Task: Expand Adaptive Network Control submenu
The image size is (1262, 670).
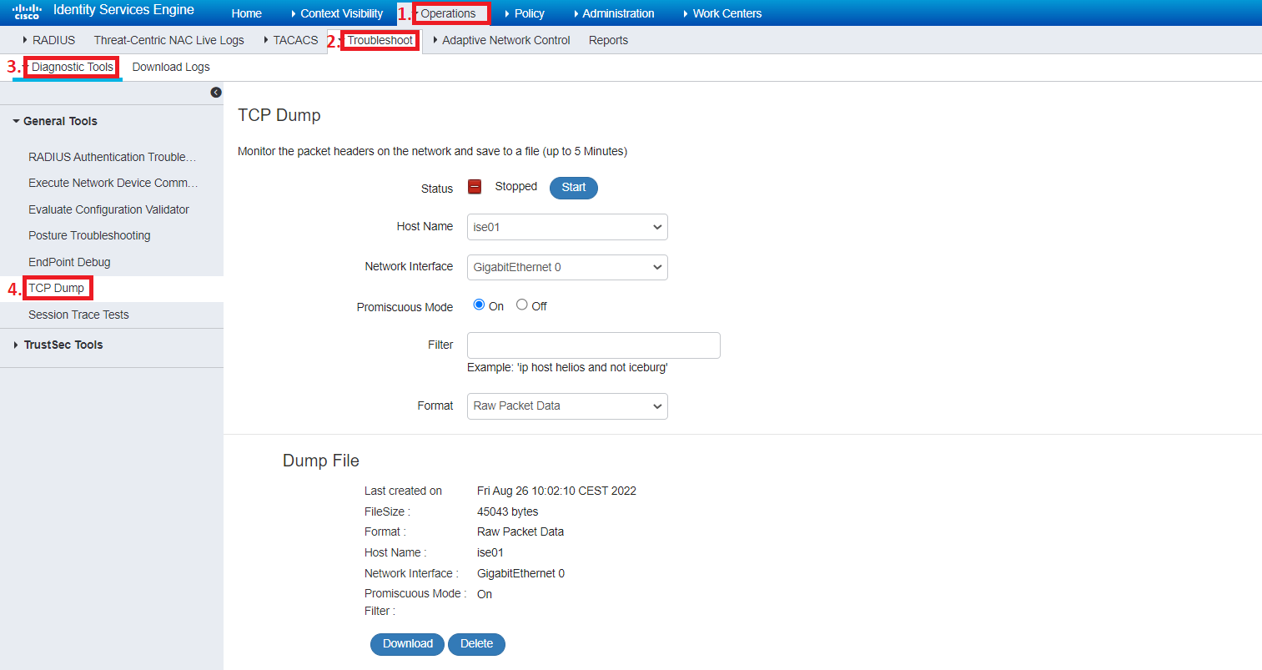Action: (x=501, y=40)
